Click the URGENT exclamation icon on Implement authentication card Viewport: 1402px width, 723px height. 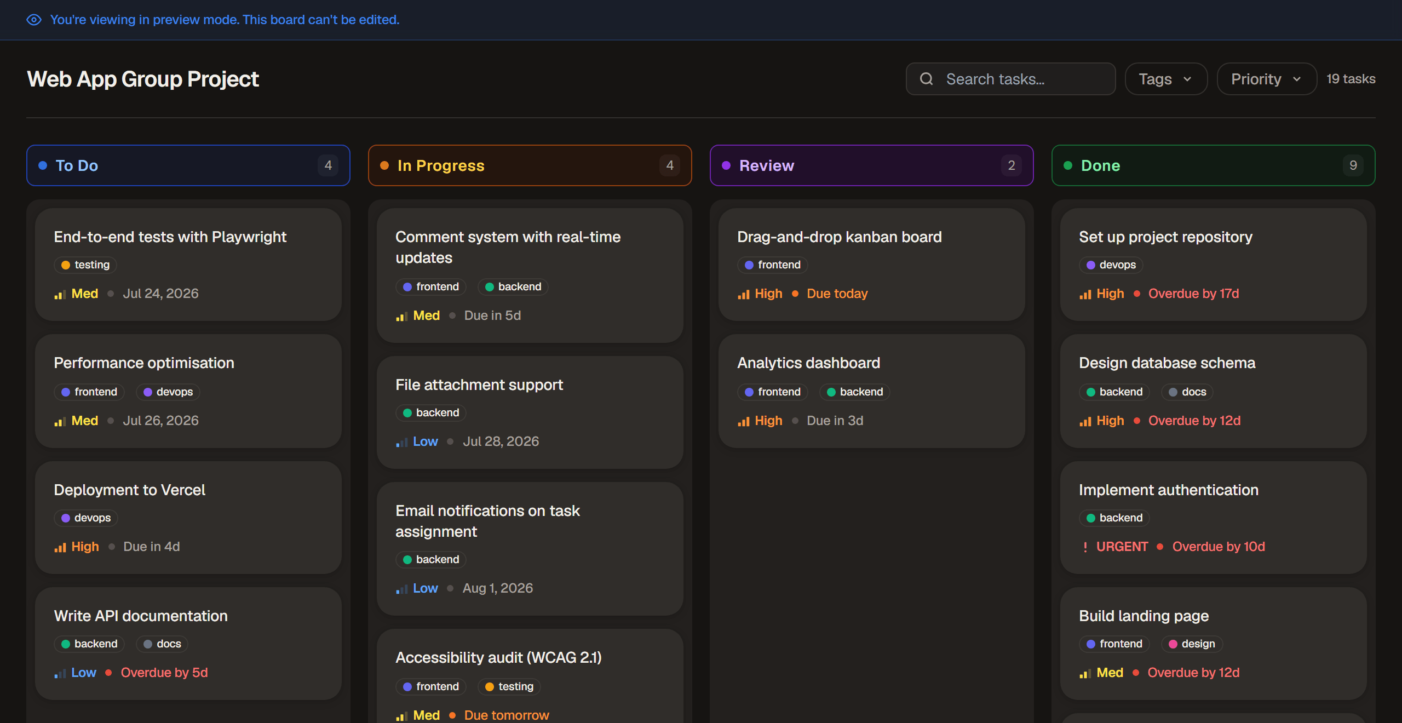click(x=1085, y=547)
